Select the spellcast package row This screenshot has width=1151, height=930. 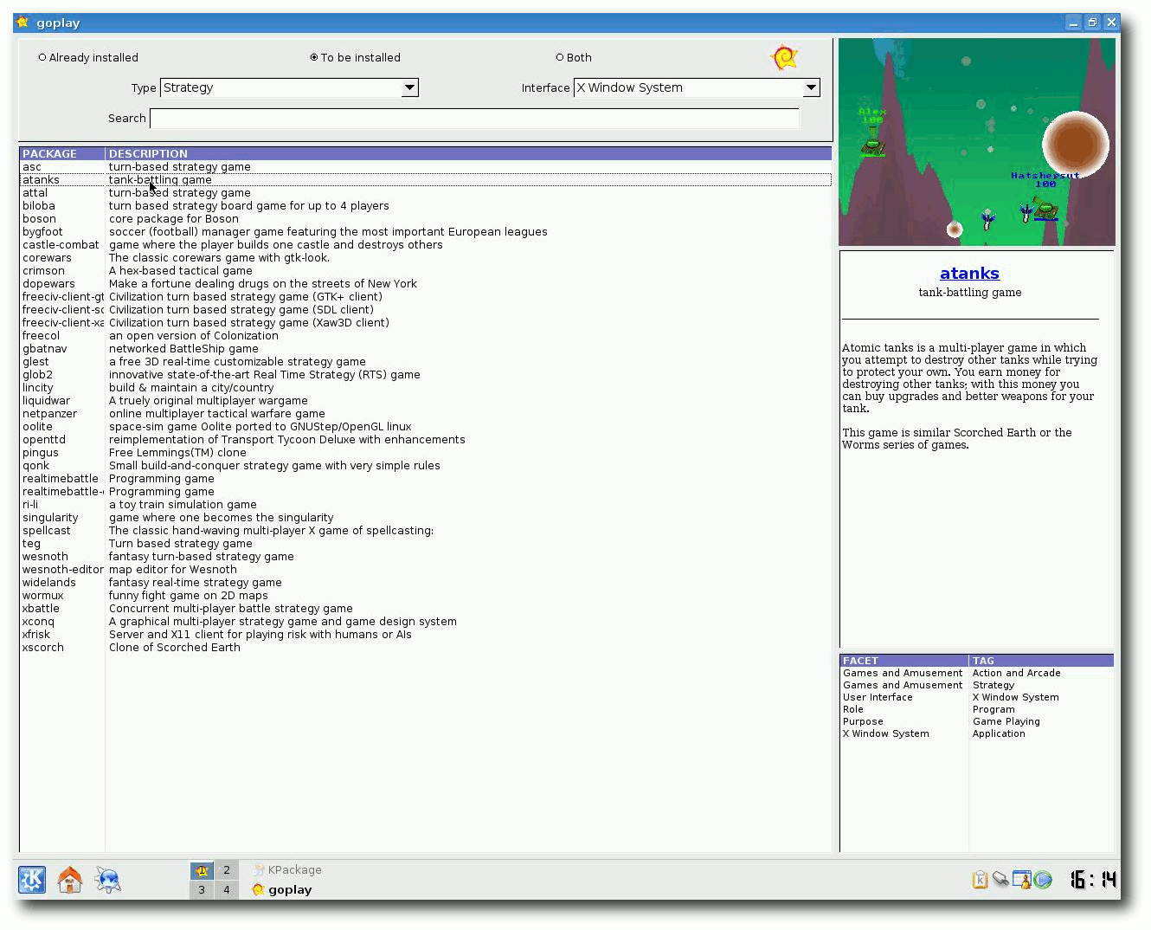coord(426,531)
